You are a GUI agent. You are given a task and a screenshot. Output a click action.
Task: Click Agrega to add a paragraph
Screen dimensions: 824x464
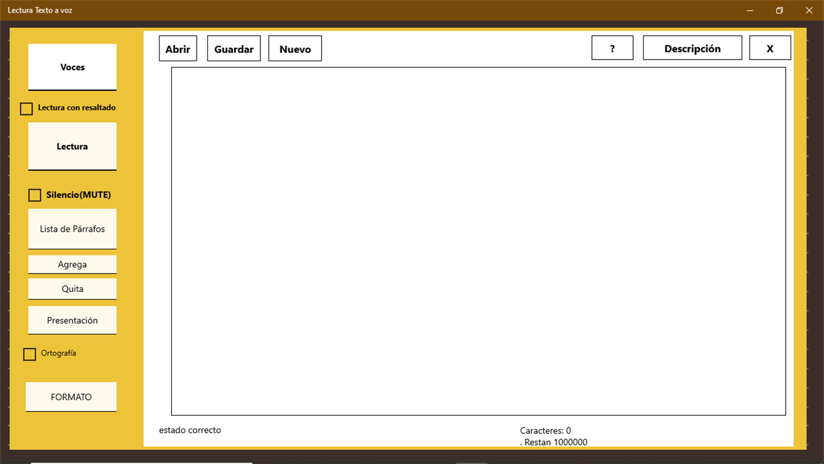click(72, 264)
